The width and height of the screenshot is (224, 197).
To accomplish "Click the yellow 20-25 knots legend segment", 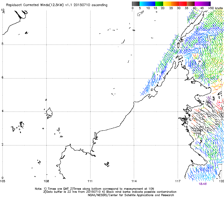I will pos(167,4).
